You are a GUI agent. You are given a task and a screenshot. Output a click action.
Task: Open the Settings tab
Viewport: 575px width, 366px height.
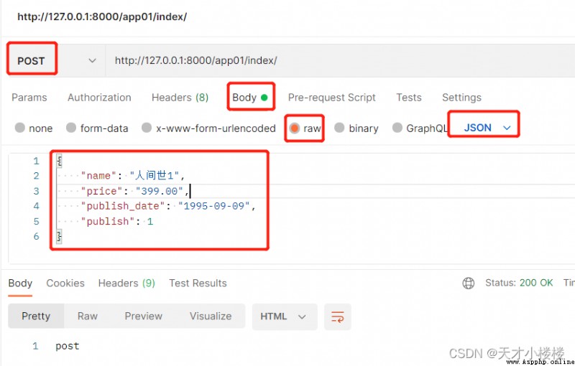coord(461,98)
